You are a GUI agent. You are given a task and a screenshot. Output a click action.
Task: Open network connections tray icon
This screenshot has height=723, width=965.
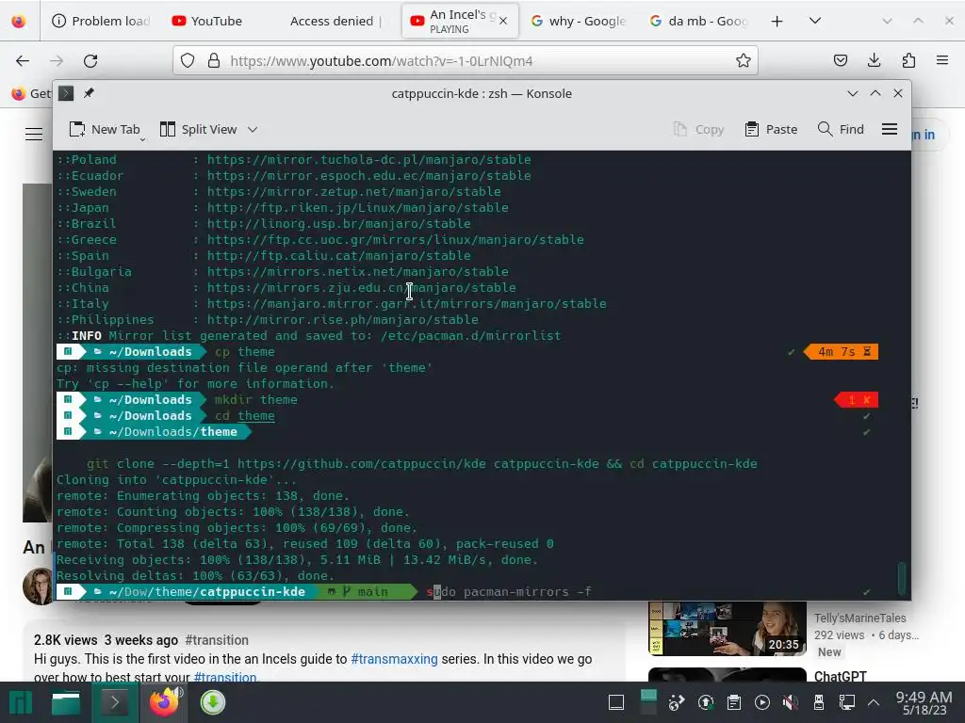click(847, 702)
